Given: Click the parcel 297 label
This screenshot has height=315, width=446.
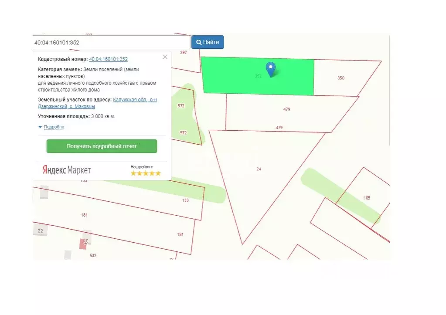Looking at the screenshot, I should (183, 52).
